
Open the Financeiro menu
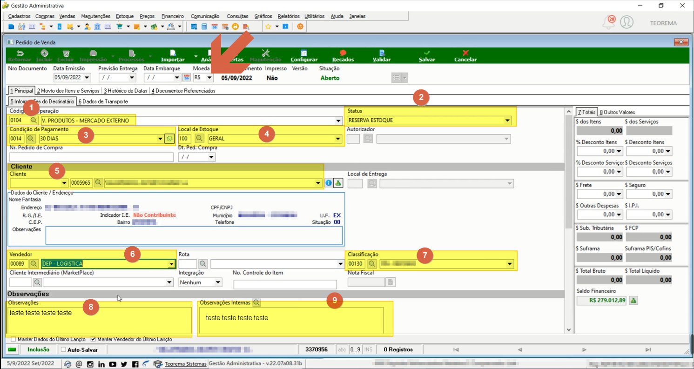coord(172,16)
